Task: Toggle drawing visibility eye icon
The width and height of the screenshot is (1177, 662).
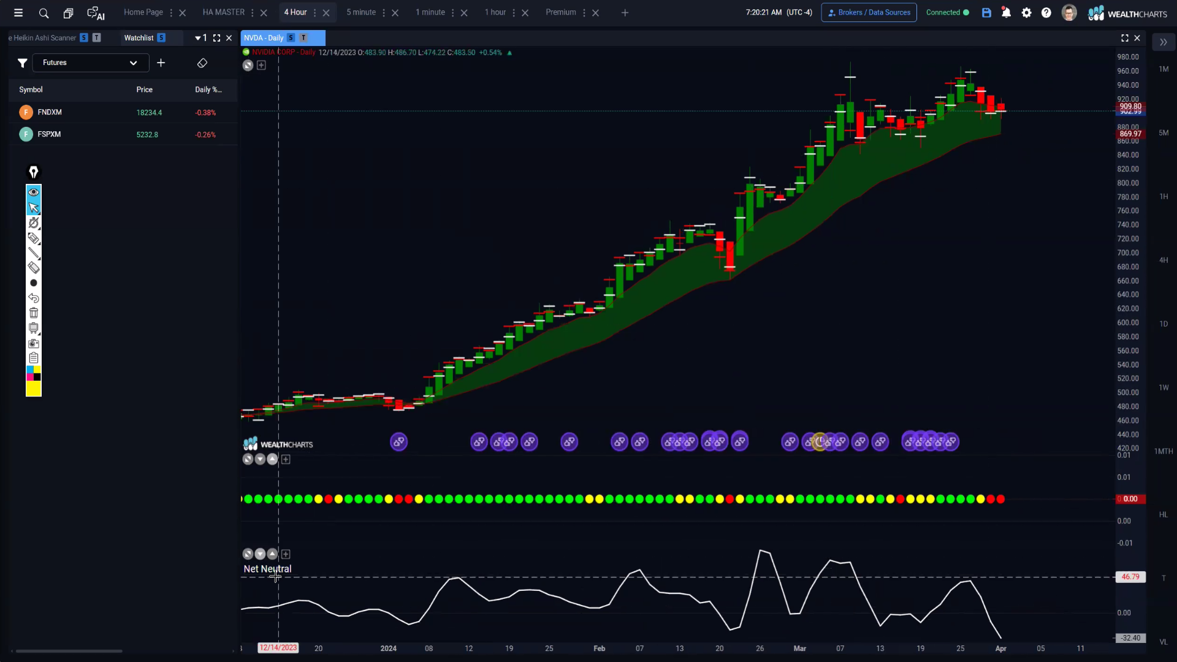Action: 34,192
